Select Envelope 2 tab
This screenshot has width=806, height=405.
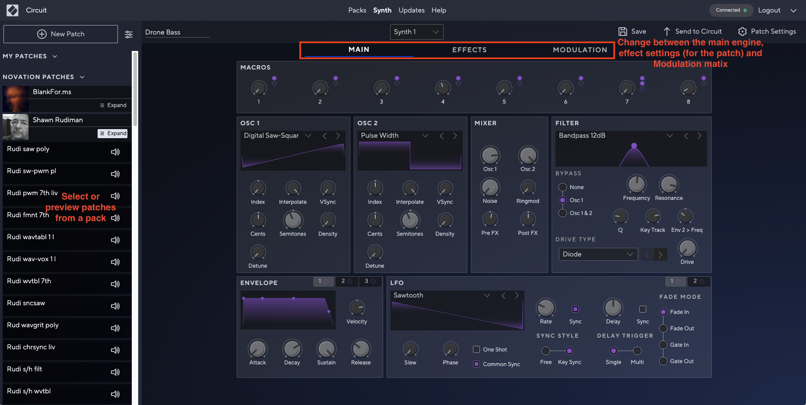click(346, 282)
